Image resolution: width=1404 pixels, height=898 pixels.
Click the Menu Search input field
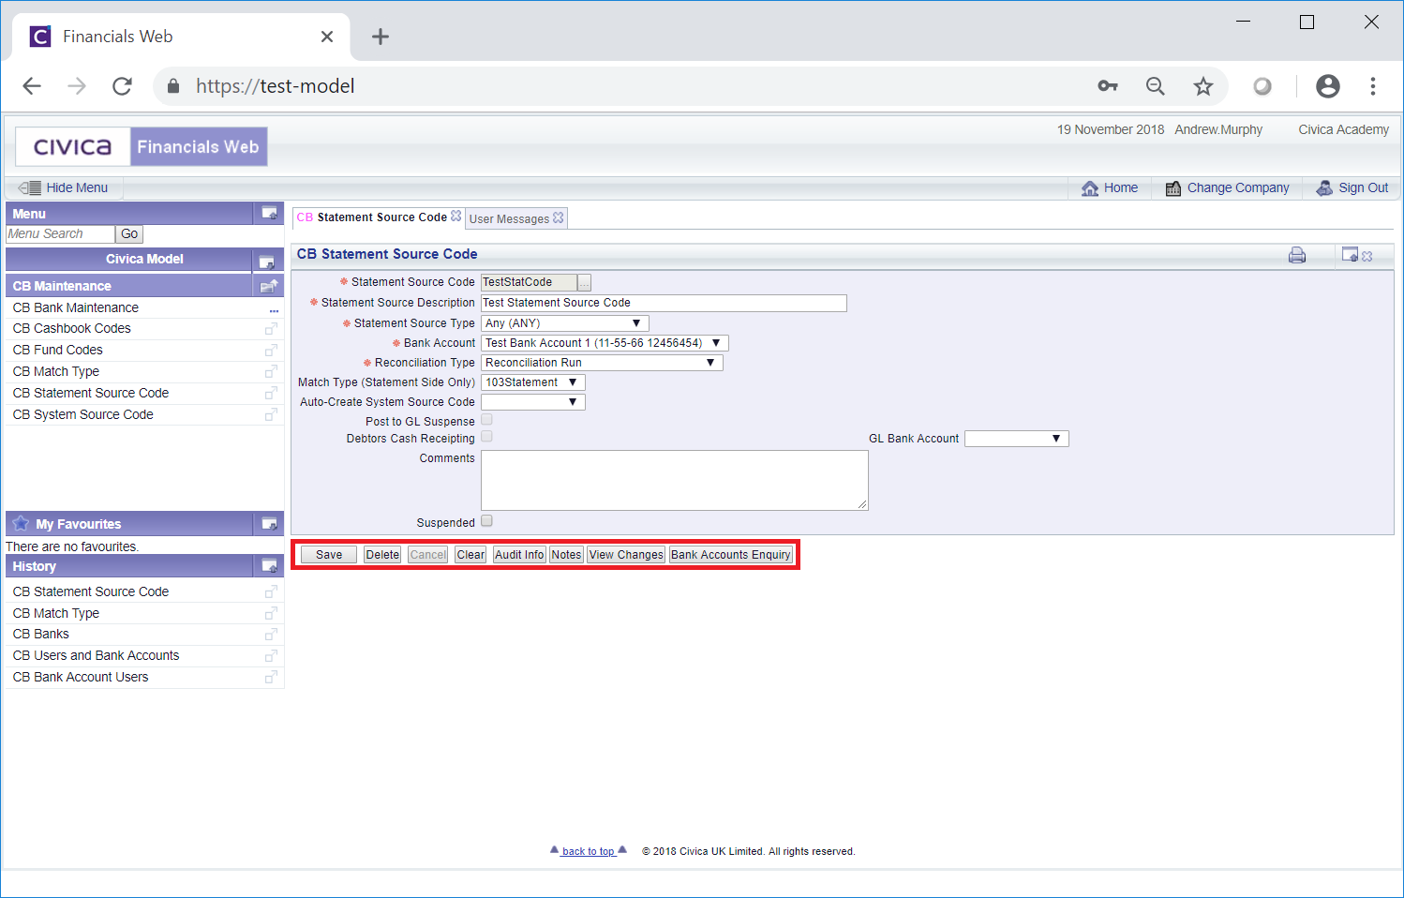click(60, 234)
